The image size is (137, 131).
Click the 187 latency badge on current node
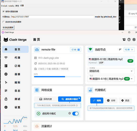(130, 61)
